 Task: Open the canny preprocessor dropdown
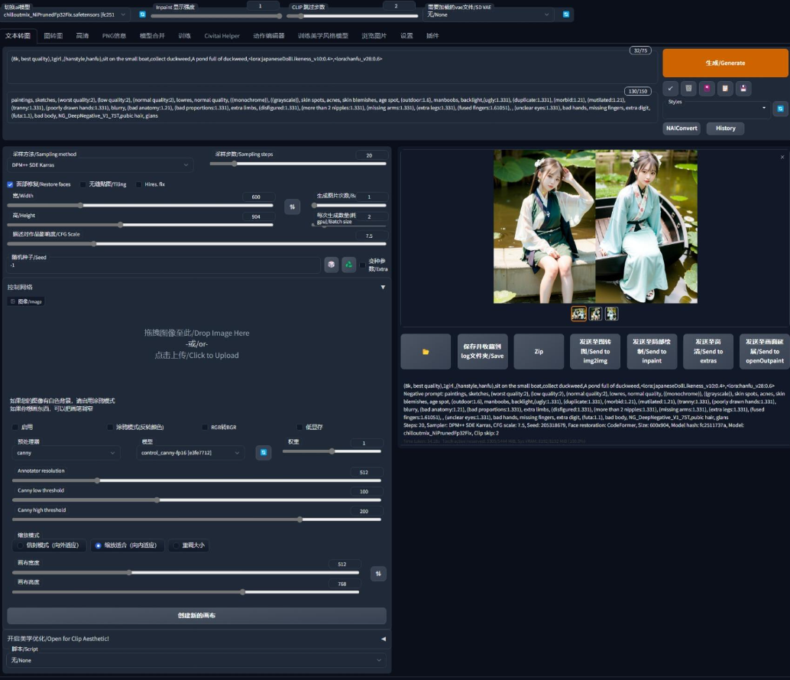67,453
